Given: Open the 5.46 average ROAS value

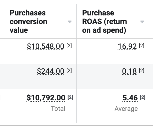Looking at the screenshot, I should (x=130, y=98).
